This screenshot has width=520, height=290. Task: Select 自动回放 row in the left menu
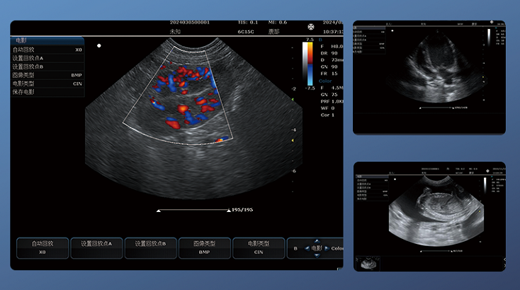47,50
